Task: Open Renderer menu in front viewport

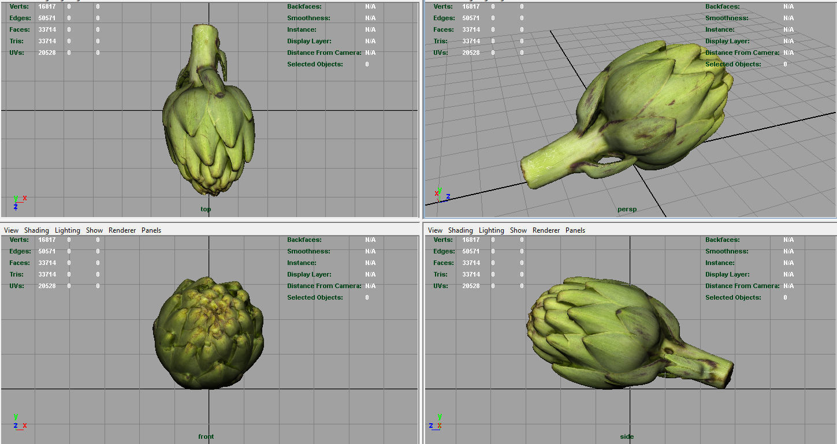Action: pos(122,230)
